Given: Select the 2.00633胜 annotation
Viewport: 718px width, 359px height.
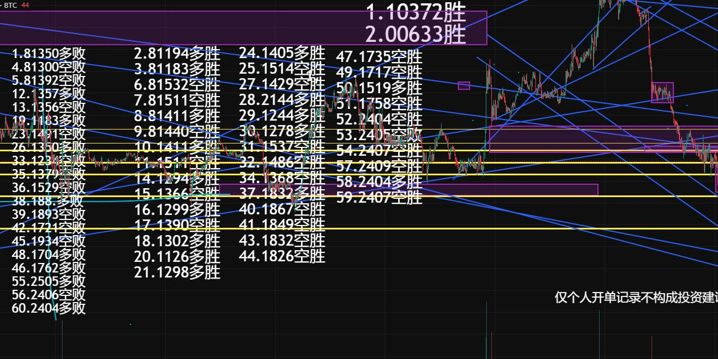Looking at the screenshot, I should (416, 35).
